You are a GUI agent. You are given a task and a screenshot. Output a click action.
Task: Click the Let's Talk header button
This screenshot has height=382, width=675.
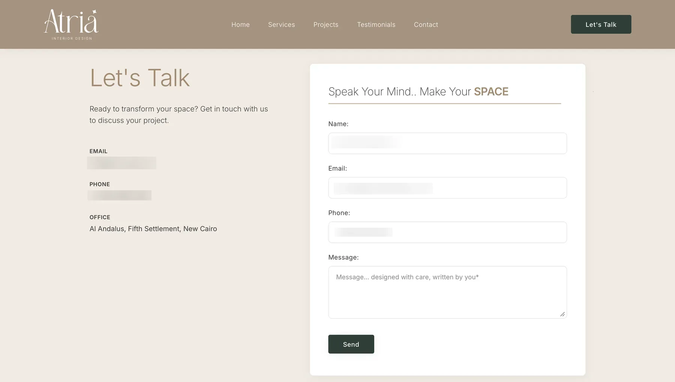601,24
